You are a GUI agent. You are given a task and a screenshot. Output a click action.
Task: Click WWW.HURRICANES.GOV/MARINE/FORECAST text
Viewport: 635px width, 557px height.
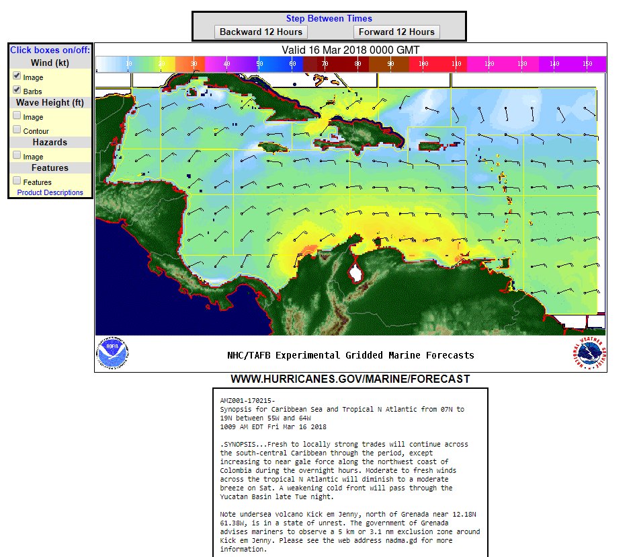(x=350, y=379)
